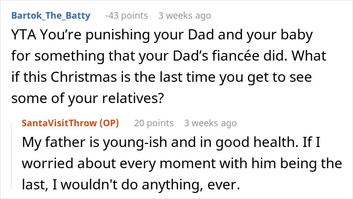Screen dimensions: 353x199
Task: Collapse OP reply via thread line
Action: pyautogui.click(x=12, y=156)
